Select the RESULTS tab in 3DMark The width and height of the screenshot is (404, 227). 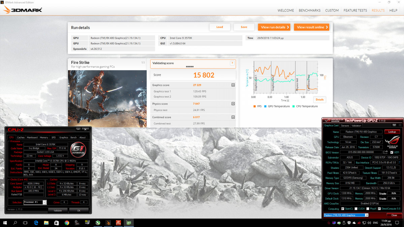(378, 10)
